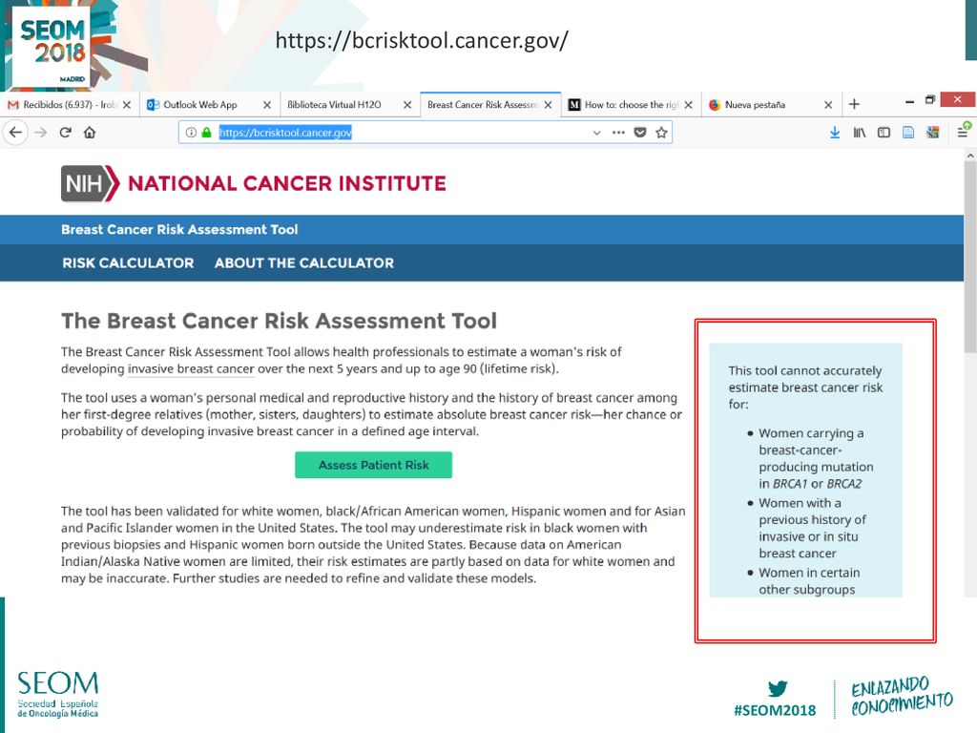Image resolution: width=977 pixels, height=733 pixels.
Task: Bookmark this page with the star
Action: [661, 132]
